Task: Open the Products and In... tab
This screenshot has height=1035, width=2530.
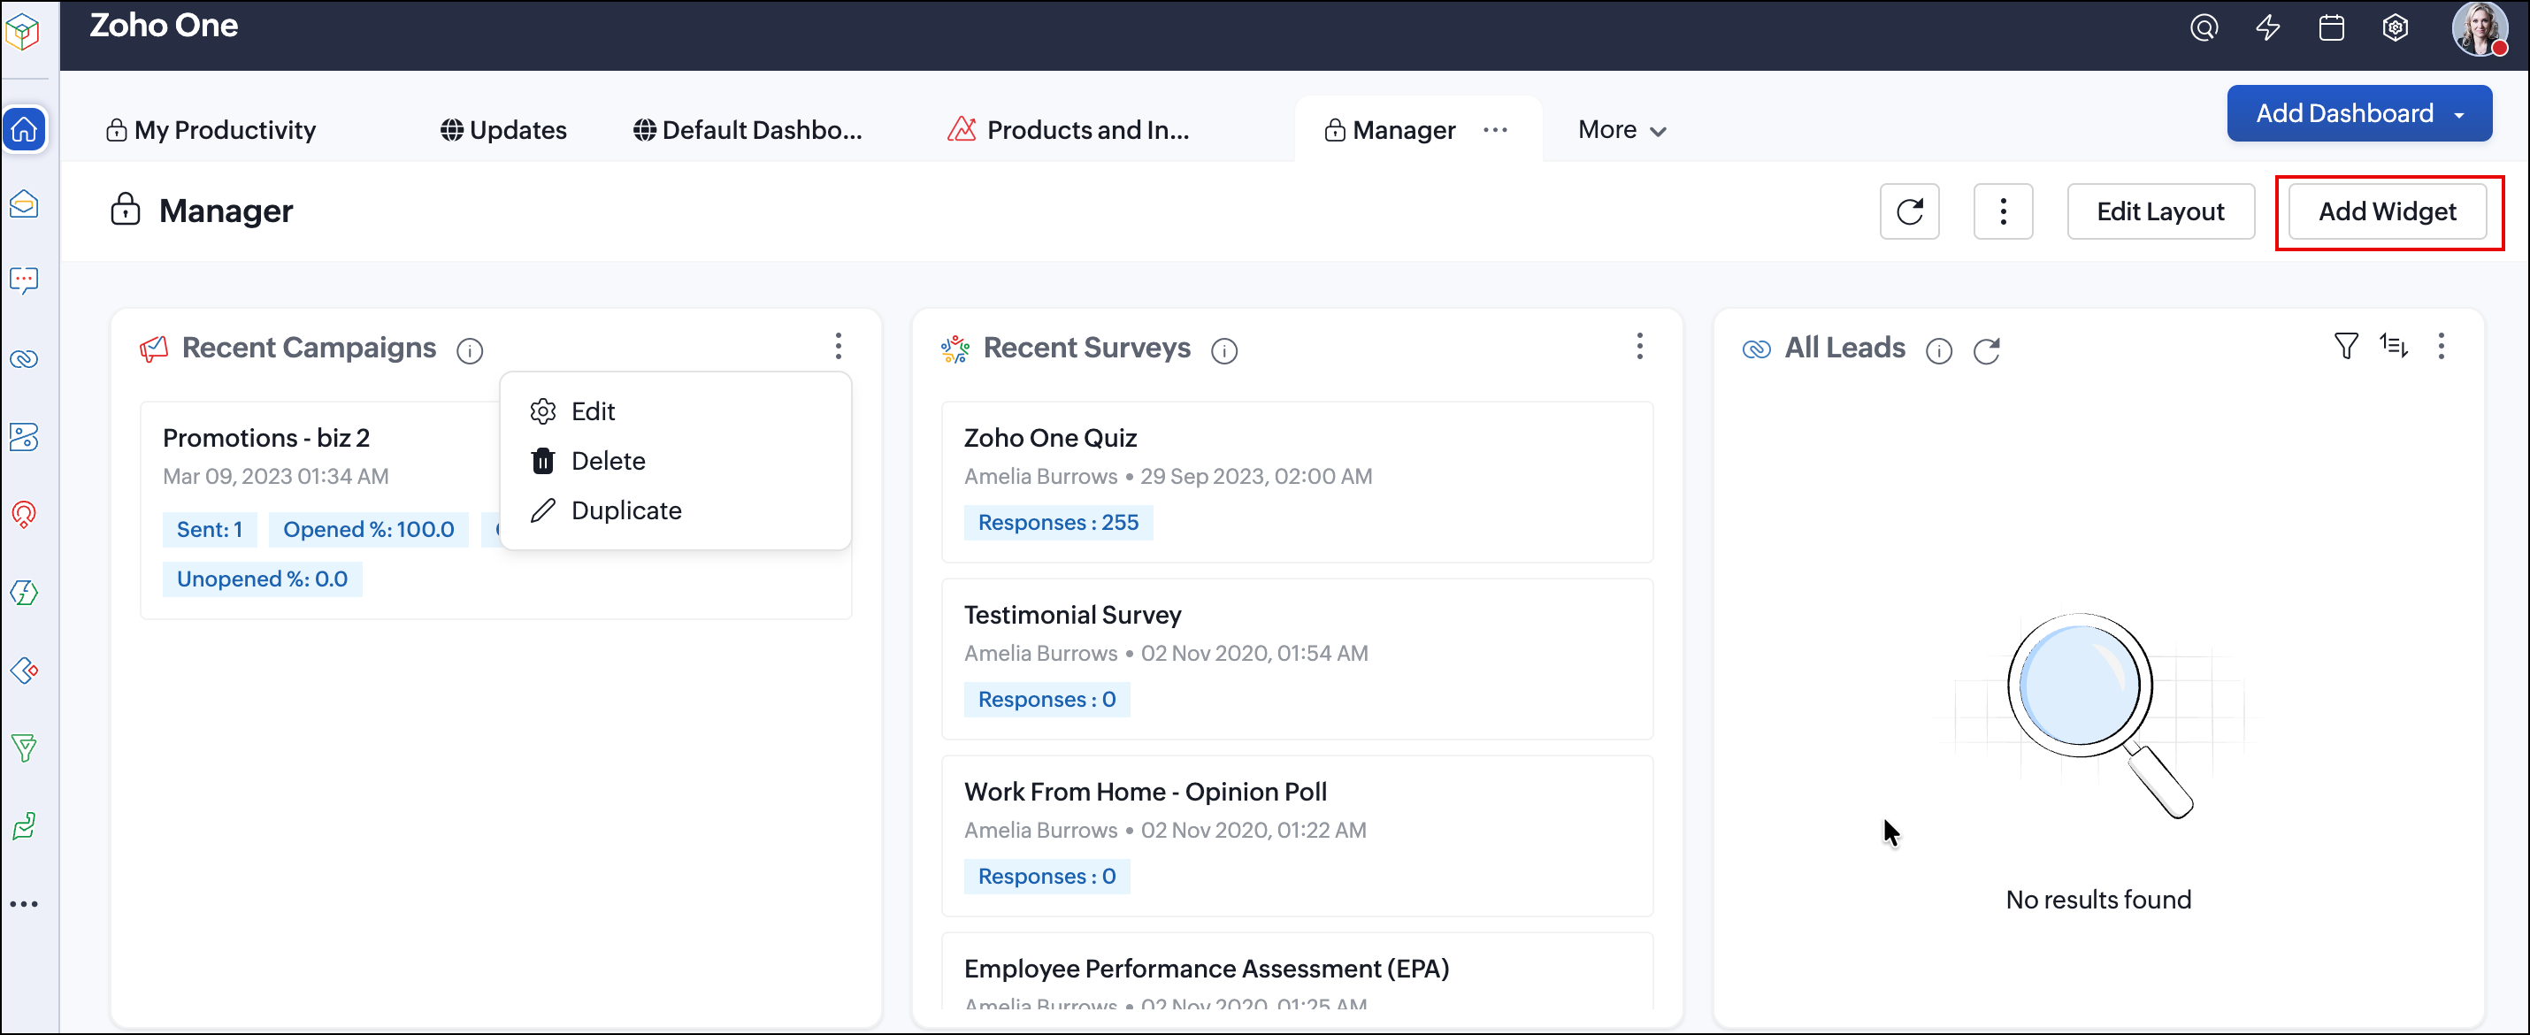Action: tap(1069, 130)
